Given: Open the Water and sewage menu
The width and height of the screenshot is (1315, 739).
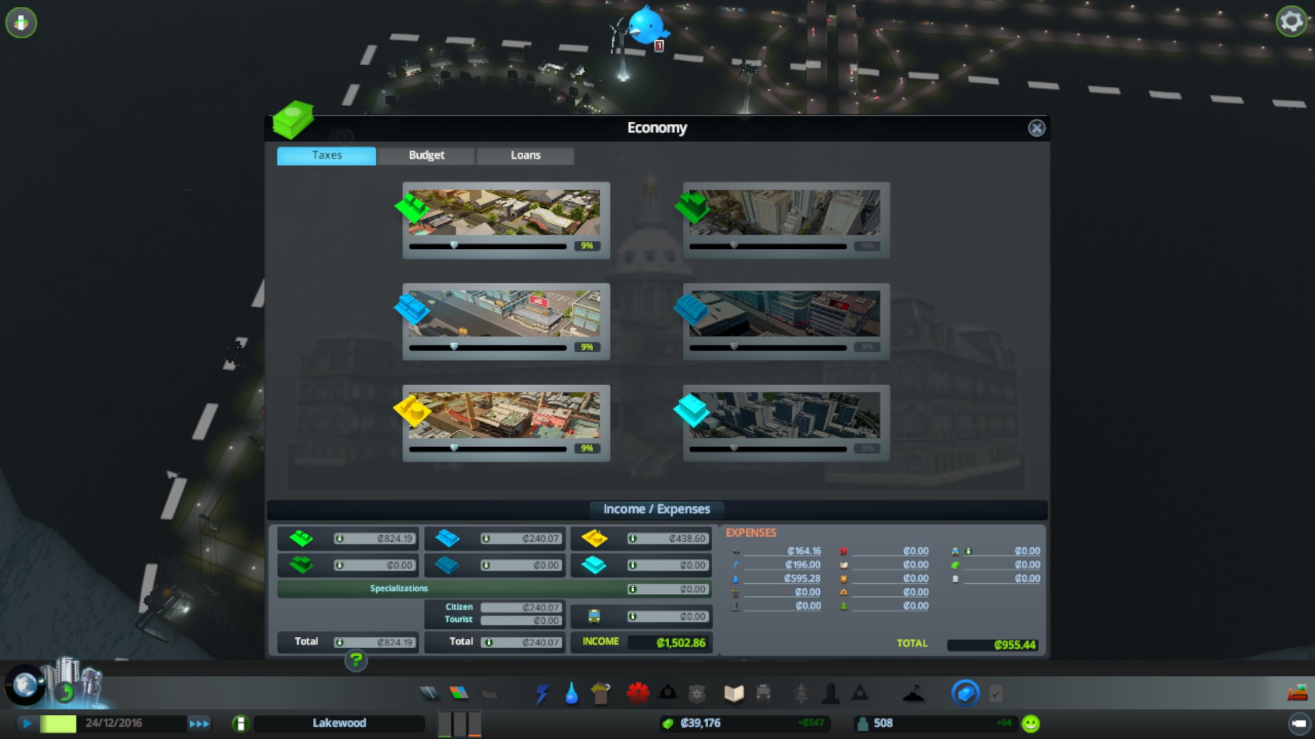Looking at the screenshot, I should pyautogui.click(x=571, y=694).
